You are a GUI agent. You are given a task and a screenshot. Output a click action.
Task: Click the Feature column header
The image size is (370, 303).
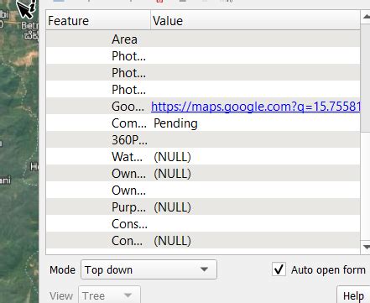(x=98, y=21)
